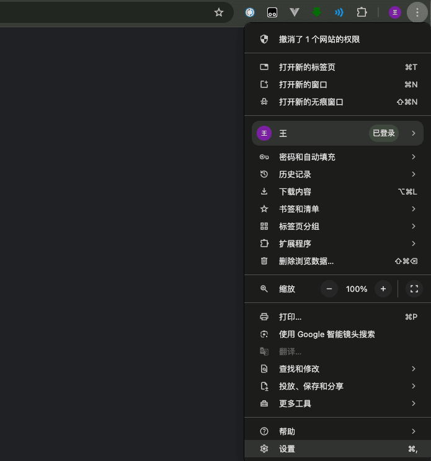Expand the 帮助 submenu
This screenshot has width=431, height=461.
coord(337,431)
